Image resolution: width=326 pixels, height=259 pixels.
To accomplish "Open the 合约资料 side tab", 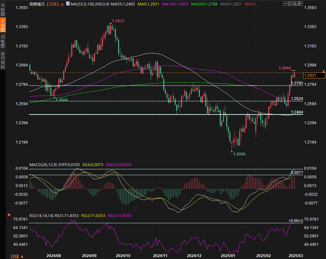I will tap(3, 60).
